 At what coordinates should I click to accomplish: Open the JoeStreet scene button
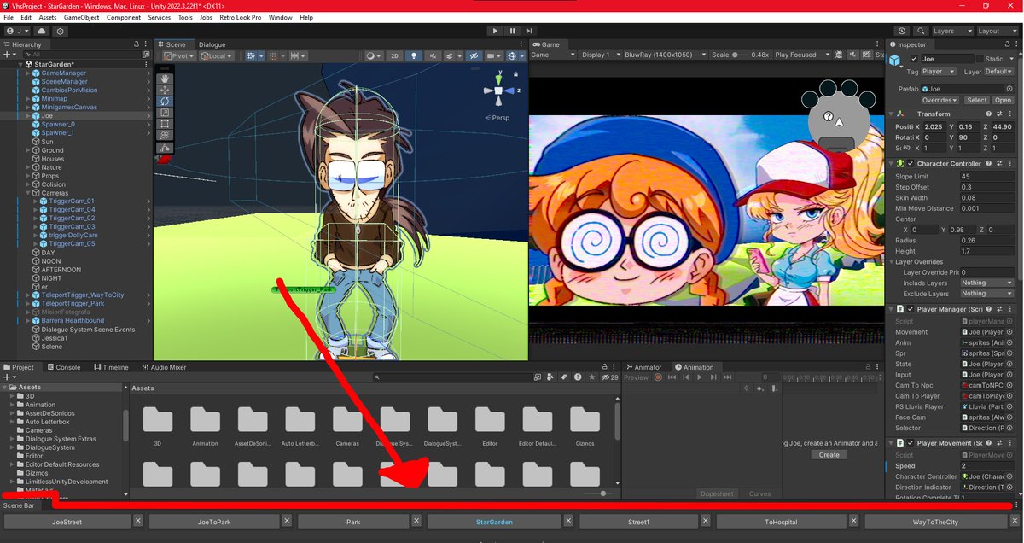(67, 521)
